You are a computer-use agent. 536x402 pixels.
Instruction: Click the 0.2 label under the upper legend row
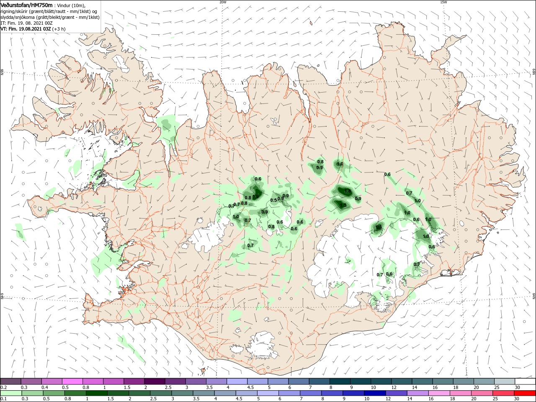pyautogui.click(x=3, y=387)
